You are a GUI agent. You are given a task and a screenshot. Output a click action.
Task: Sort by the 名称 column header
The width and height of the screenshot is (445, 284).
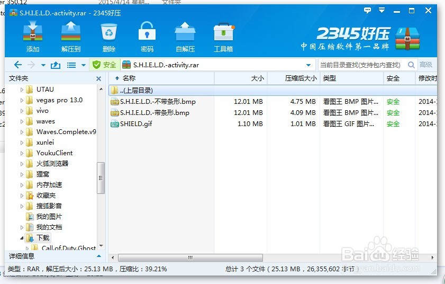(161, 78)
